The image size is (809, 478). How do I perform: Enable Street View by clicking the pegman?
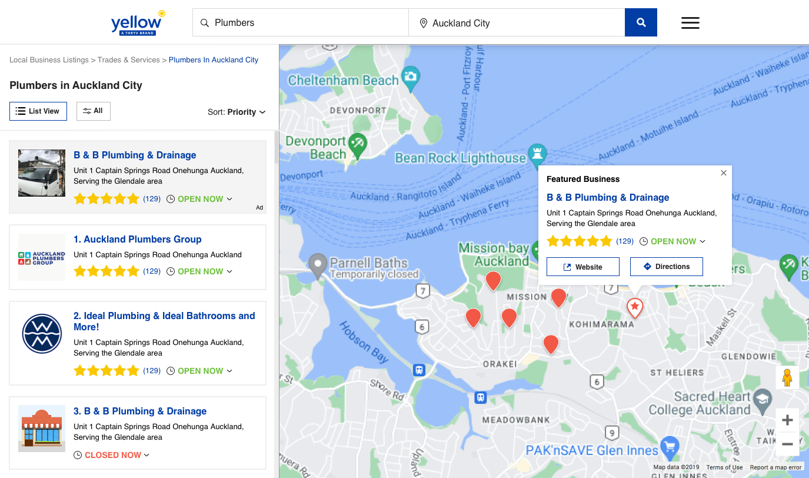pos(787,377)
